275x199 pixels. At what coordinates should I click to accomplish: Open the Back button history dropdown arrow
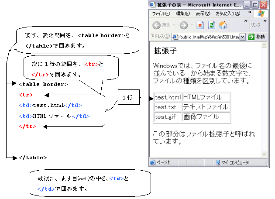click(x=174, y=25)
